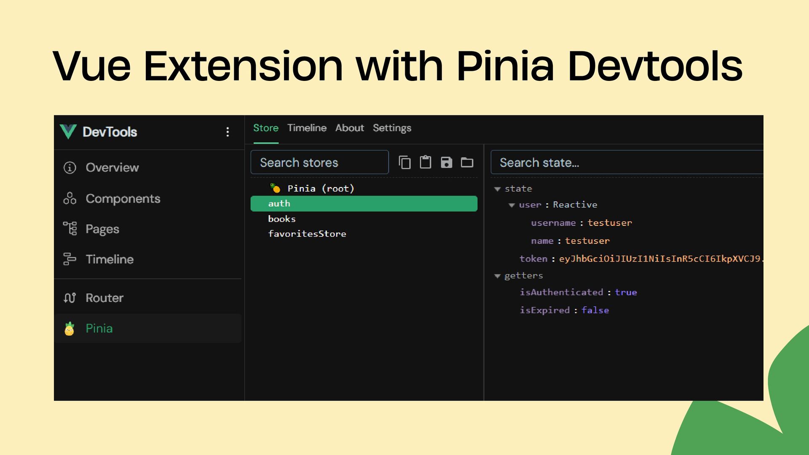Open Components inspector in sidebar
Screen dimensions: 809x455
click(x=122, y=198)
